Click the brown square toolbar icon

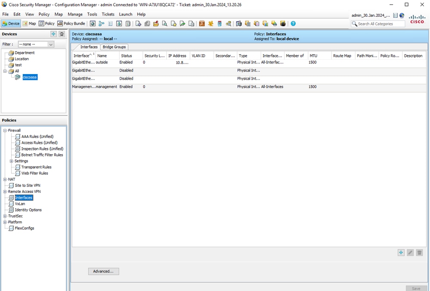[202, 24]
